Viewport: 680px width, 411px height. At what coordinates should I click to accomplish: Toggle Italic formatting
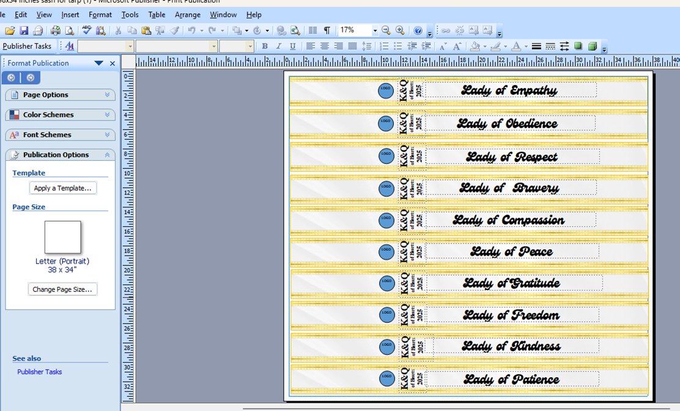279,46
